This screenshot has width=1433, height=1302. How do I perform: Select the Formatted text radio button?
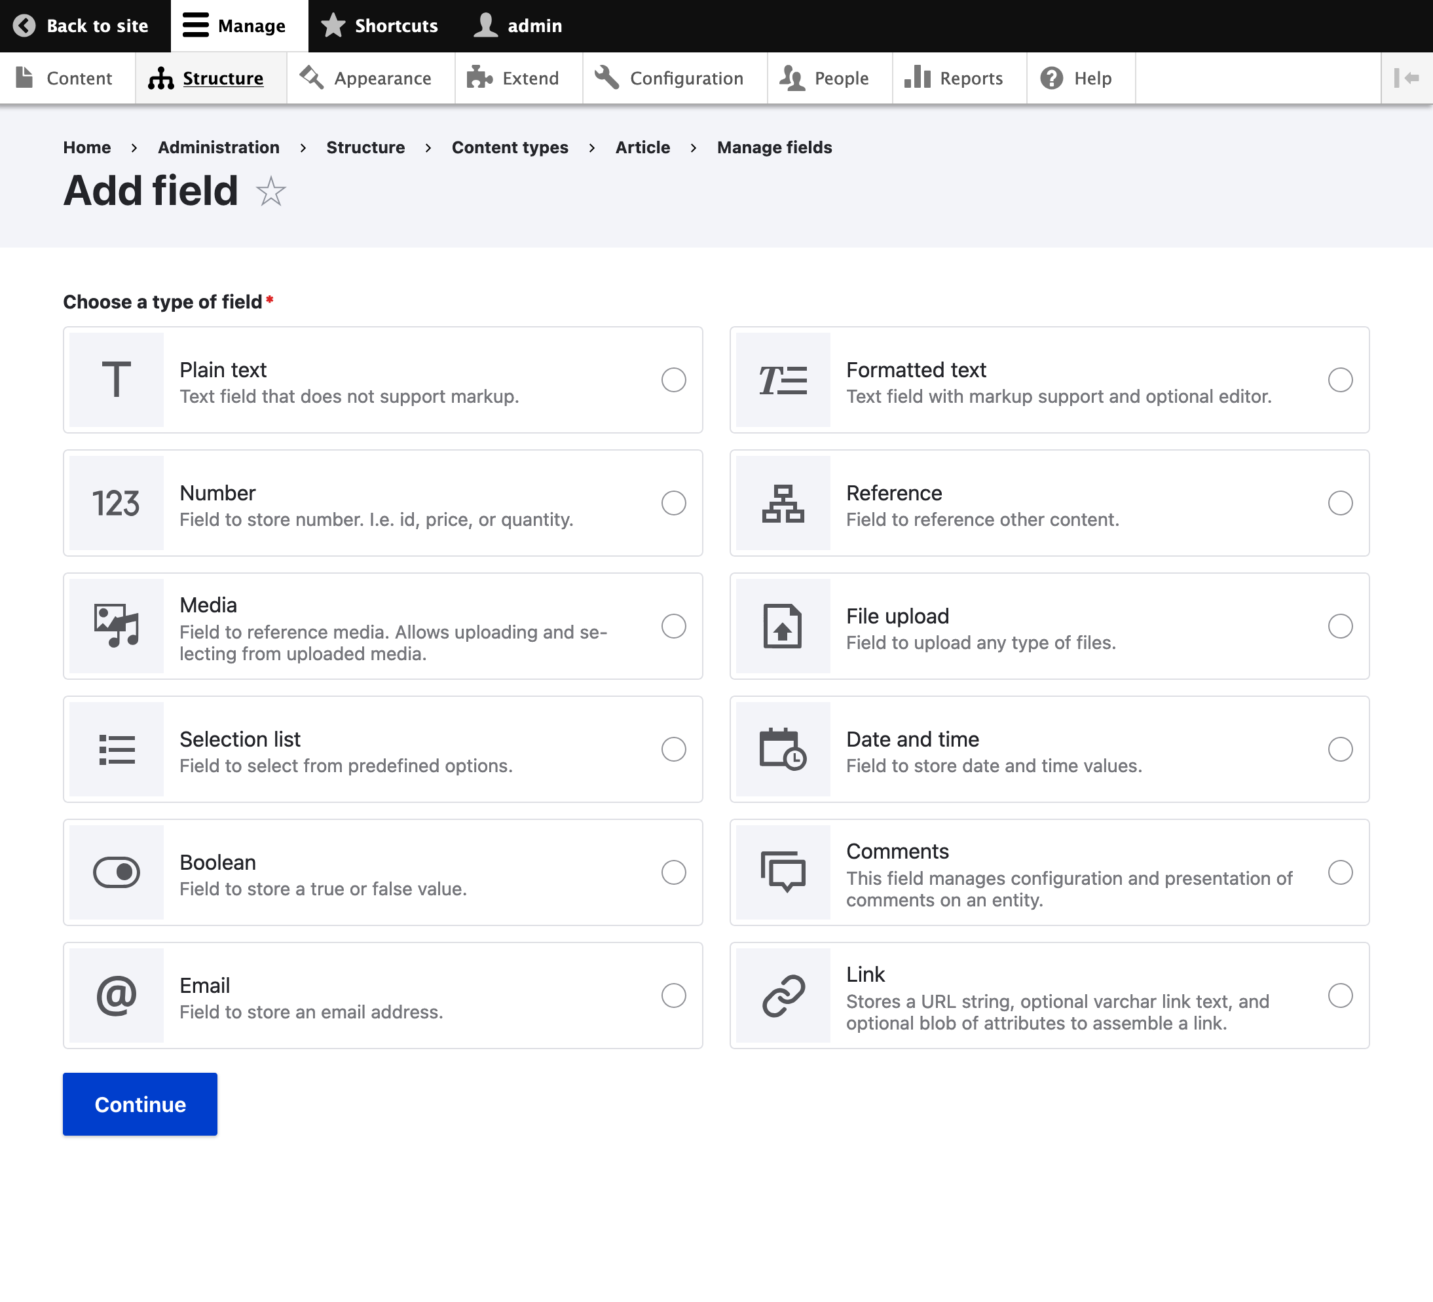click(x=1341, y=379)
